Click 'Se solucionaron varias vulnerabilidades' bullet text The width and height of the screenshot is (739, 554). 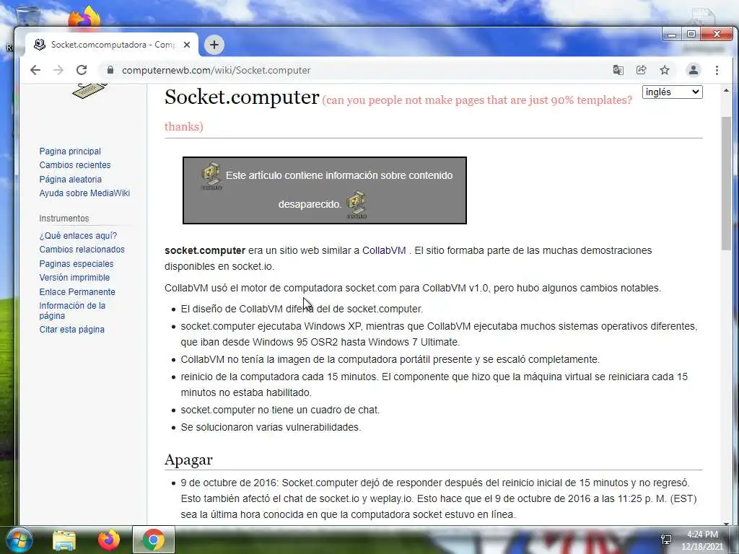pos(271,427)
